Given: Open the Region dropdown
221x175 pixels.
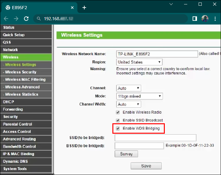Looking at the screenshot, I should coord(139,62).
